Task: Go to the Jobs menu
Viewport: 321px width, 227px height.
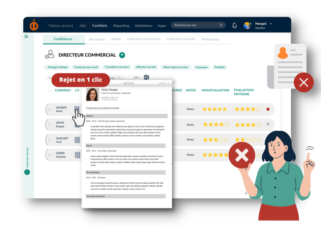Action: (x=83, y=26)
